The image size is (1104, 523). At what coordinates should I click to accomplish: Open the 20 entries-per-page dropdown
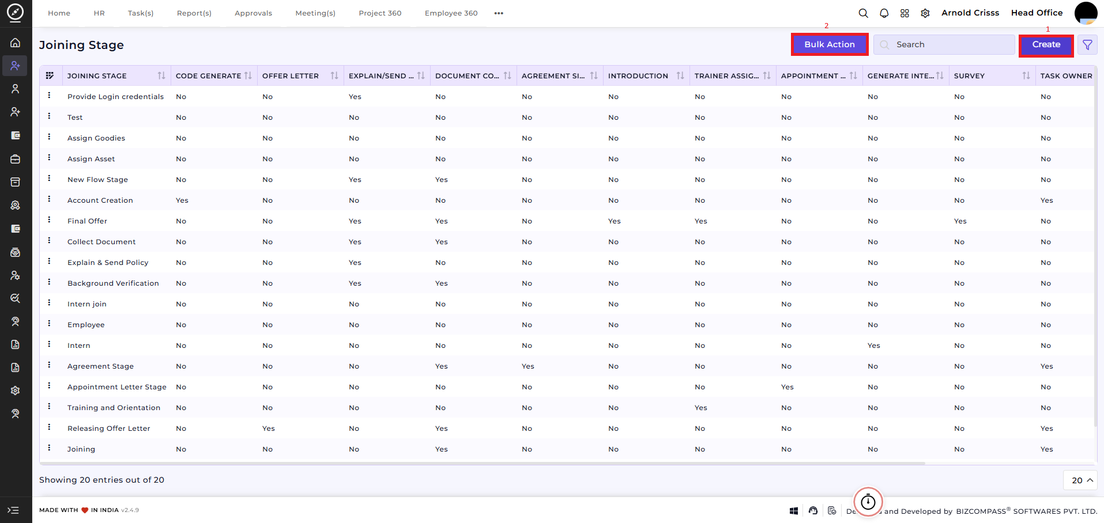pos(1080,480)
